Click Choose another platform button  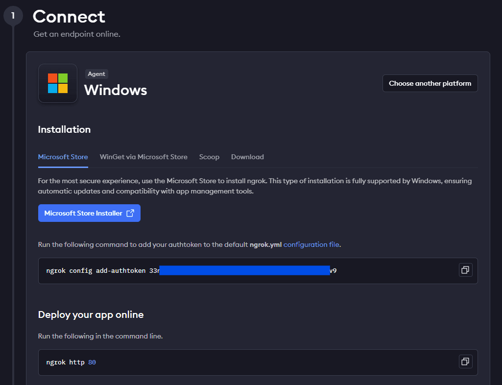430,83
